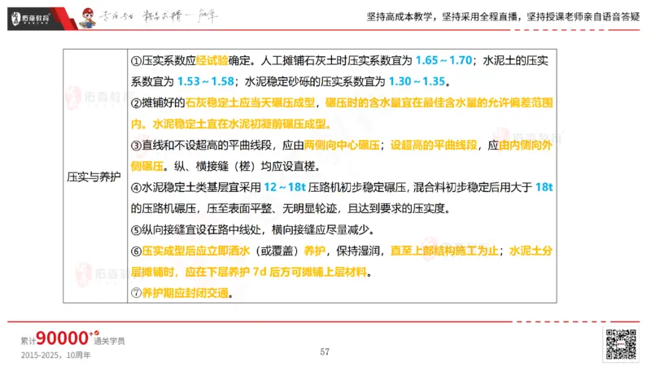Click item ⑦ 养护期应封闭交通
This screenshot has height=366, width=651.
[180, 293]
